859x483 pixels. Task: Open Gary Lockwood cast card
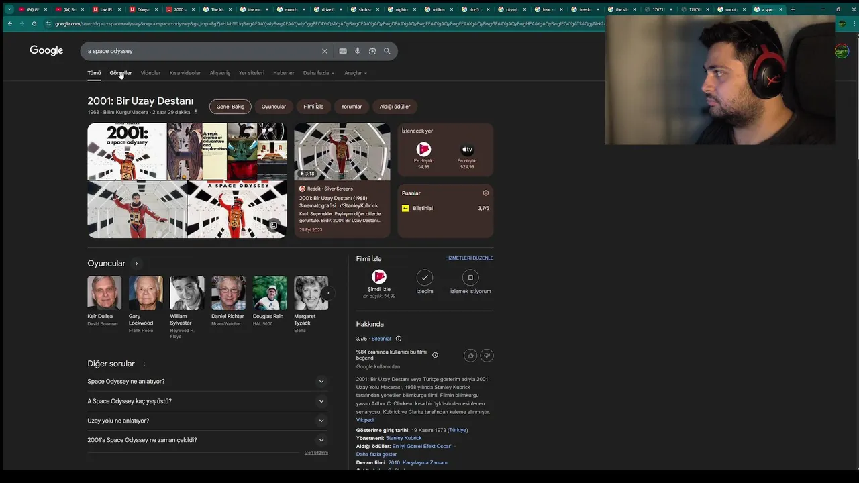pos(146,305)
